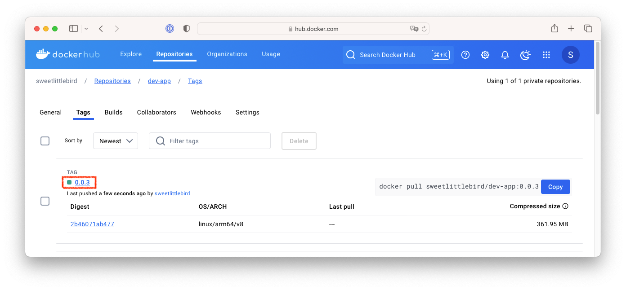Click the magnifier icon in Filter tags
The image size is (626, 290).
(x=160, y=141)
